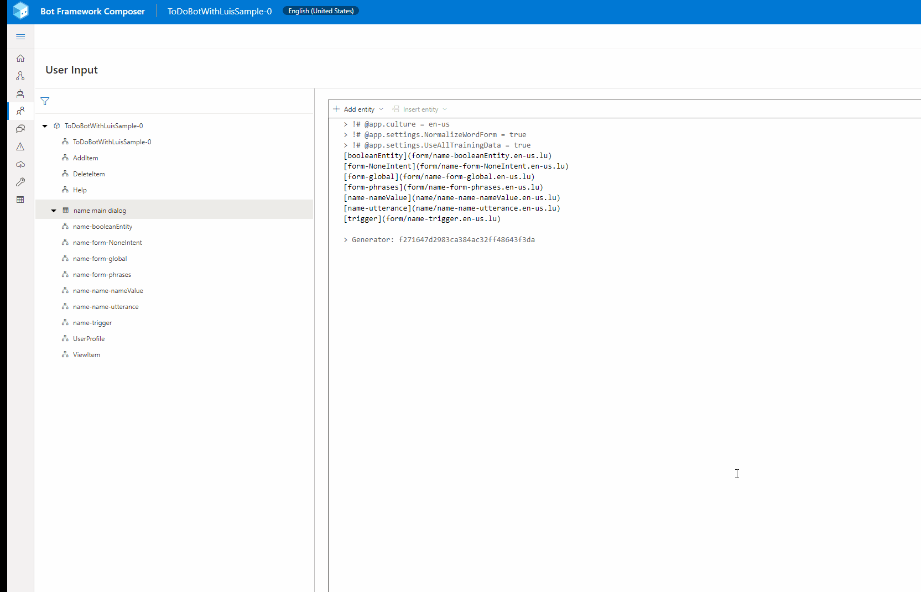
Task: Click the User Input page heading
Action: (x=71, y=70)
